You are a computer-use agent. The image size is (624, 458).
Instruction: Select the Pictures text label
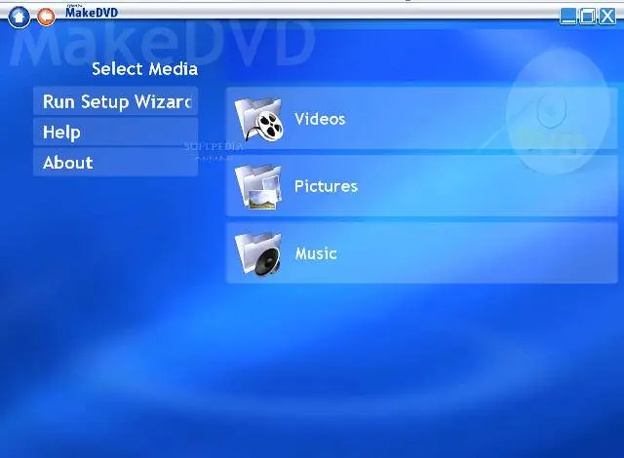pos(326,186)
